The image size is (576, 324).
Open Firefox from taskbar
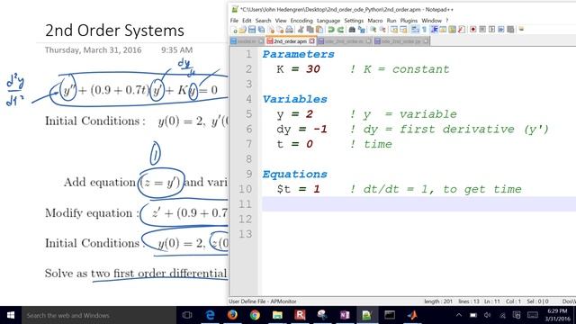click(x=232, y=315)
